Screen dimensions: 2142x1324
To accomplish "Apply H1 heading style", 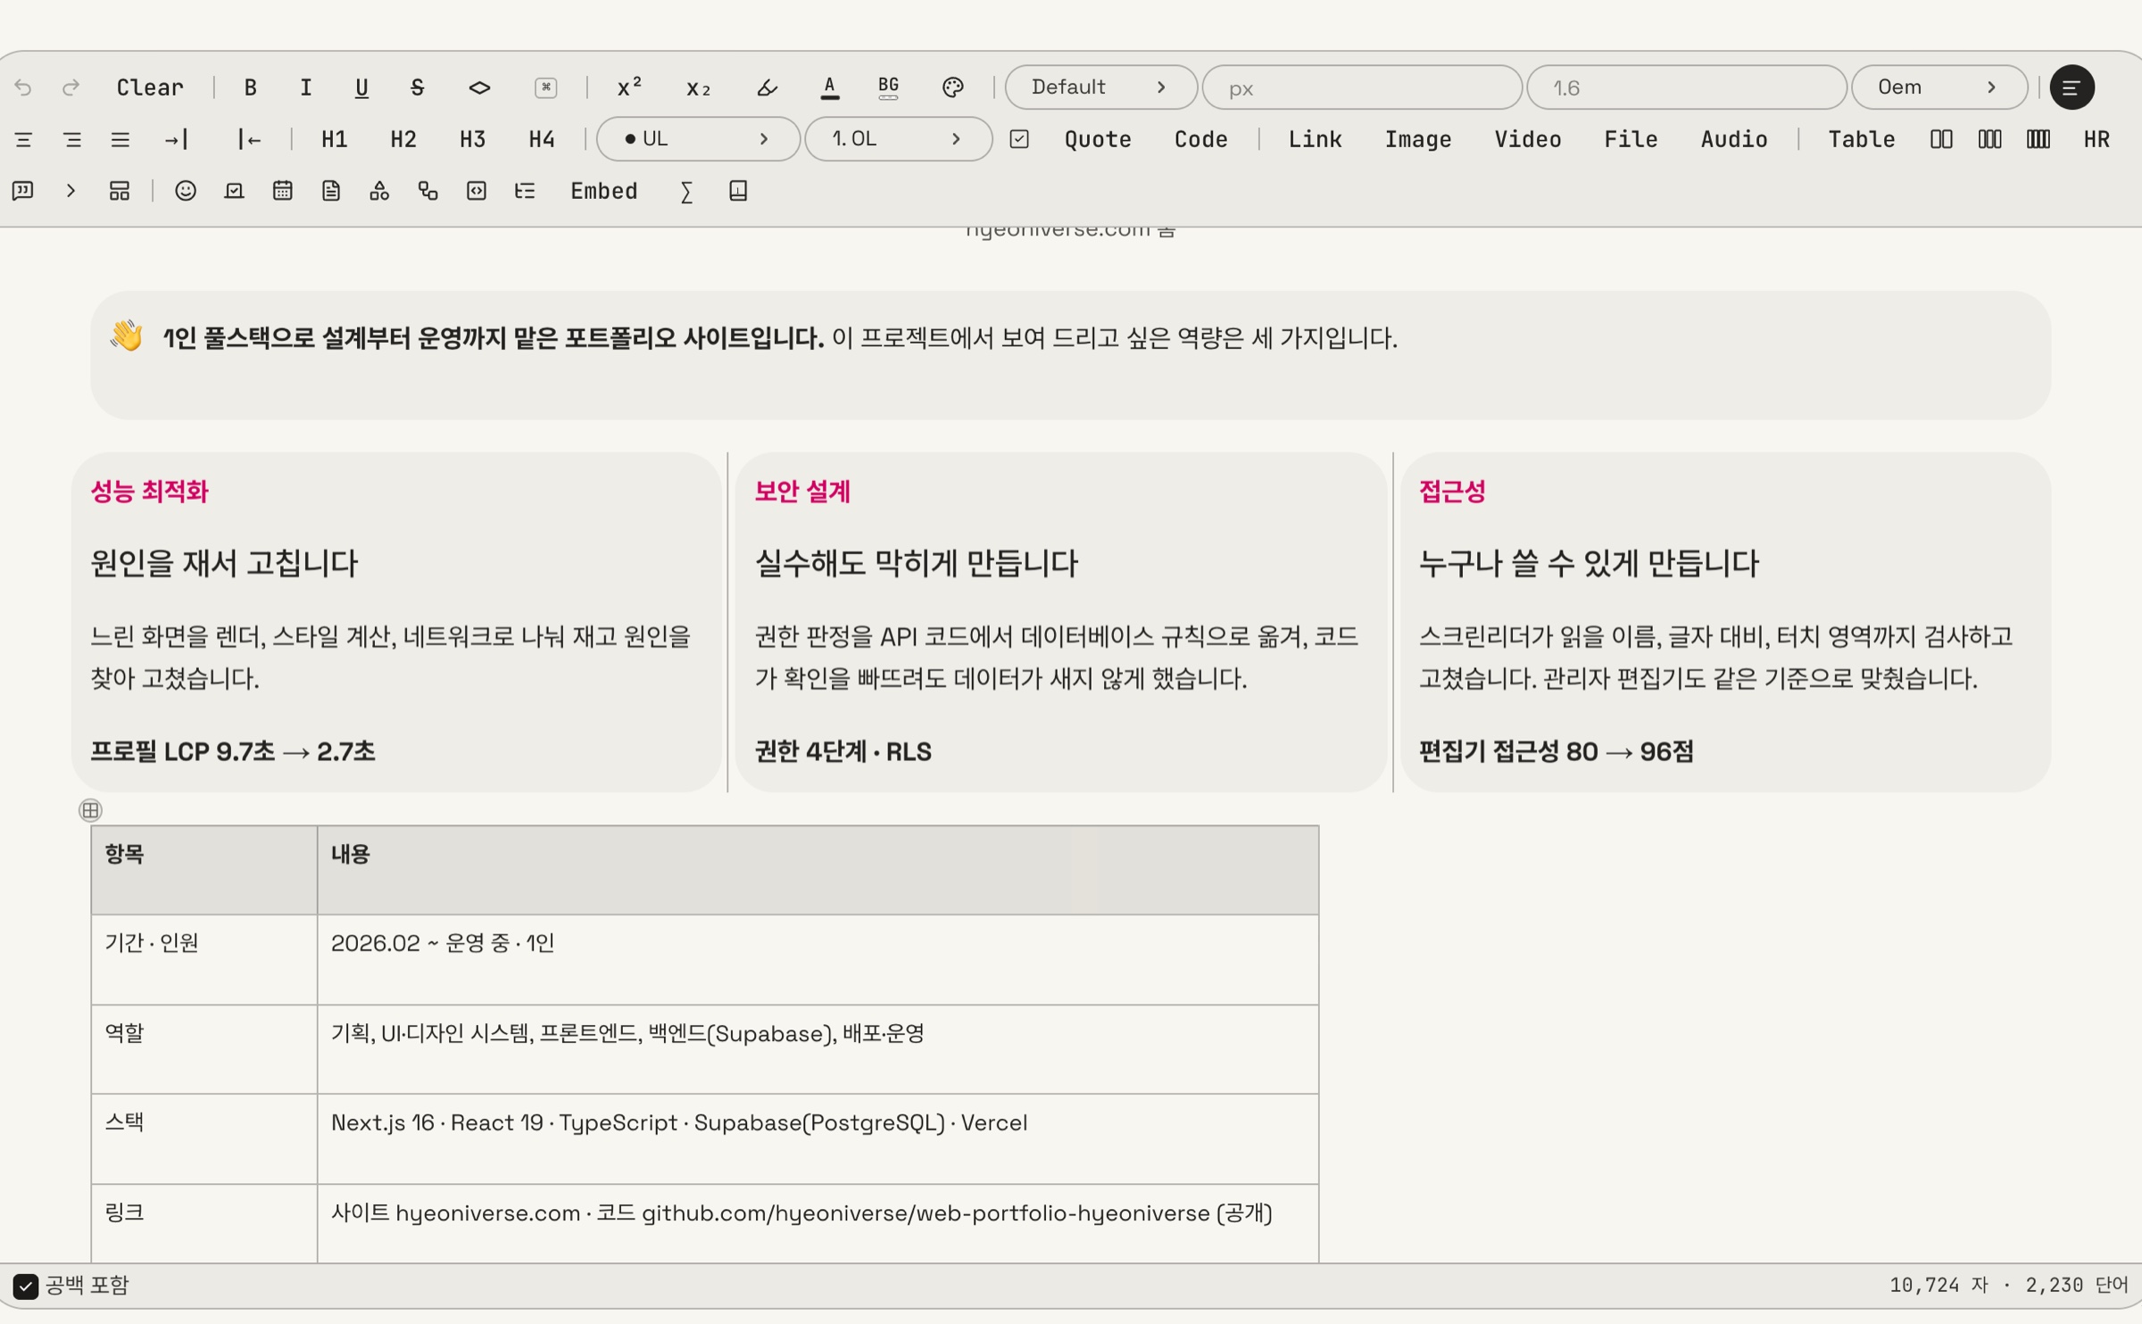I will pos(334,139).
